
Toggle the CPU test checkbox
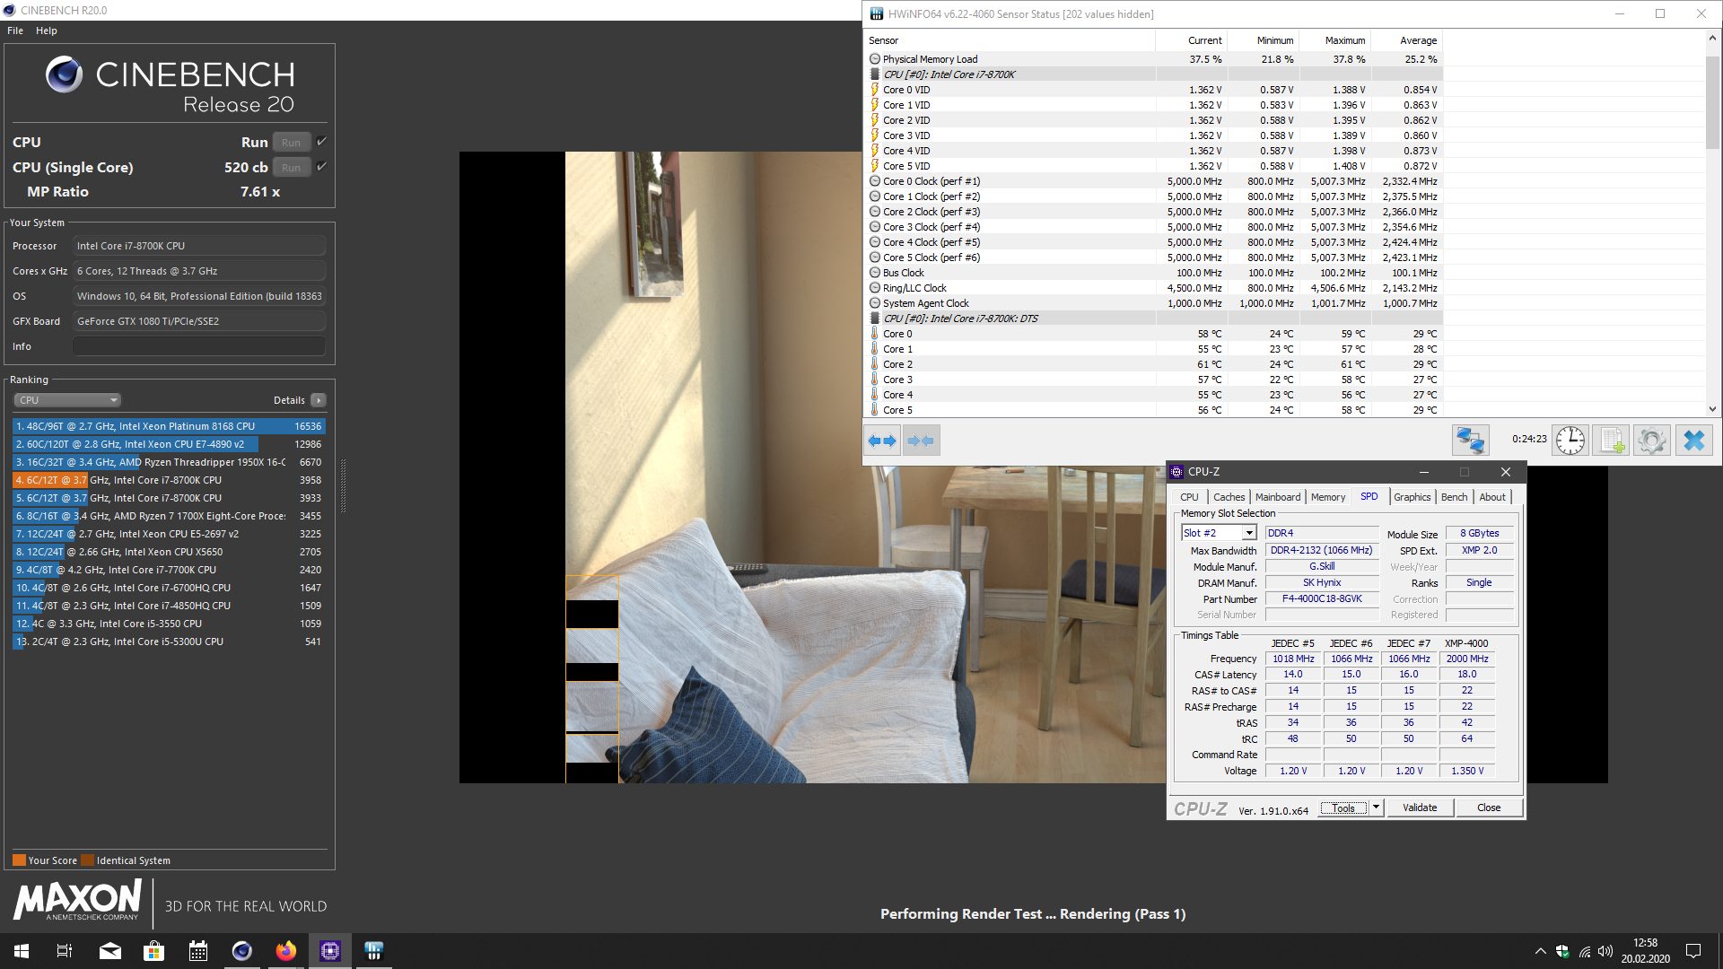tap(321, 142)
